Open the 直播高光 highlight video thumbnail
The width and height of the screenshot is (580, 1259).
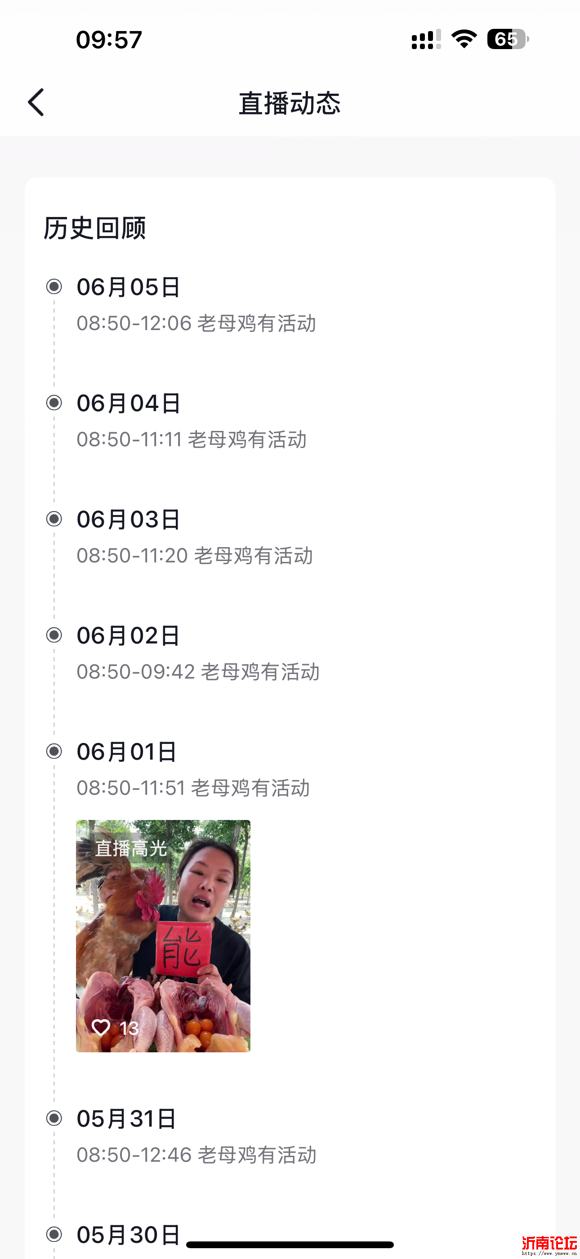[x=163, y=936]
